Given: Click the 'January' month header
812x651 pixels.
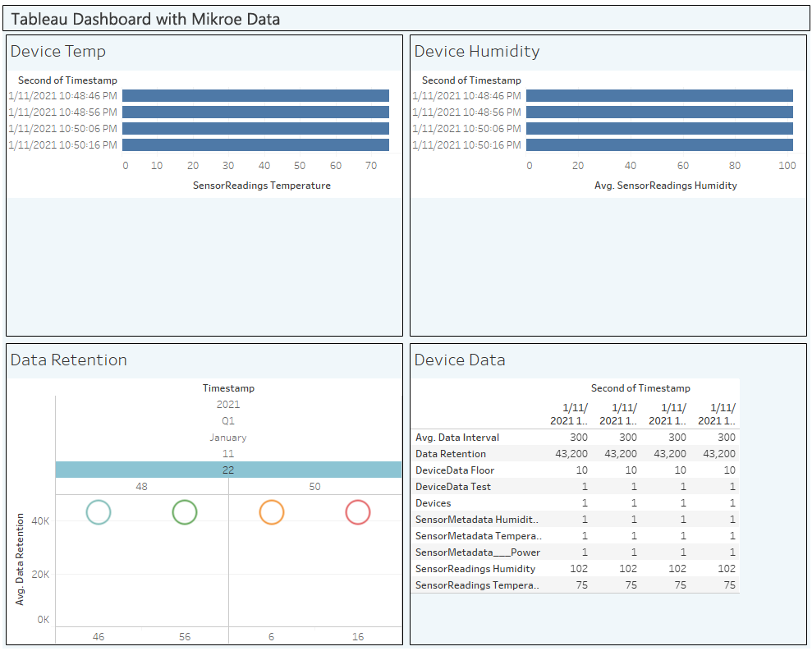Looking at the screenshot, I should coord(228,438).
